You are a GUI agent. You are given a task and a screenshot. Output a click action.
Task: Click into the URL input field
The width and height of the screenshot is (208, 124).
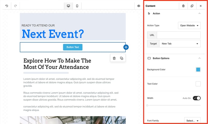click(x=178, y=35)
